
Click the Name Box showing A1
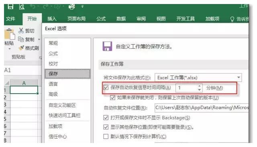[x=22, y=70]
